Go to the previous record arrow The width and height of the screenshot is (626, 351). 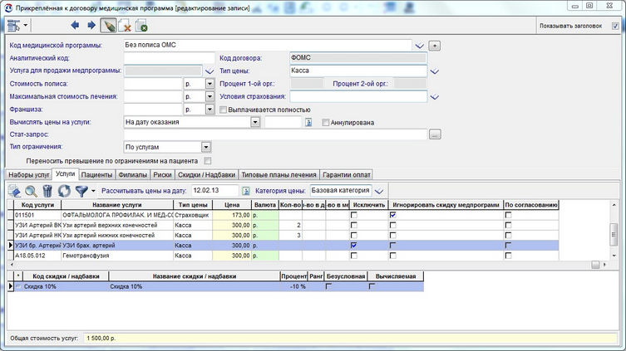click(x=75, y=26)
